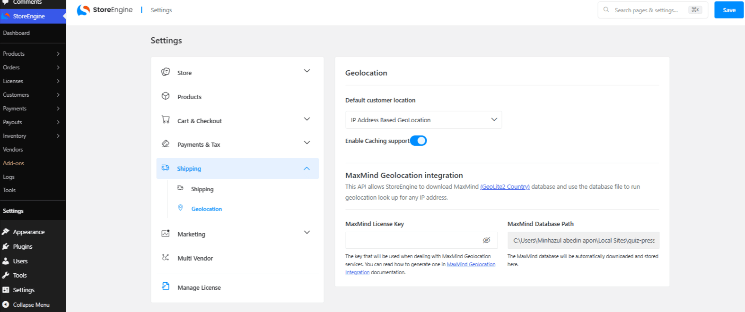
Task: Click the Collapse Menu arrow icon
Action: click(x=6, y=304)
